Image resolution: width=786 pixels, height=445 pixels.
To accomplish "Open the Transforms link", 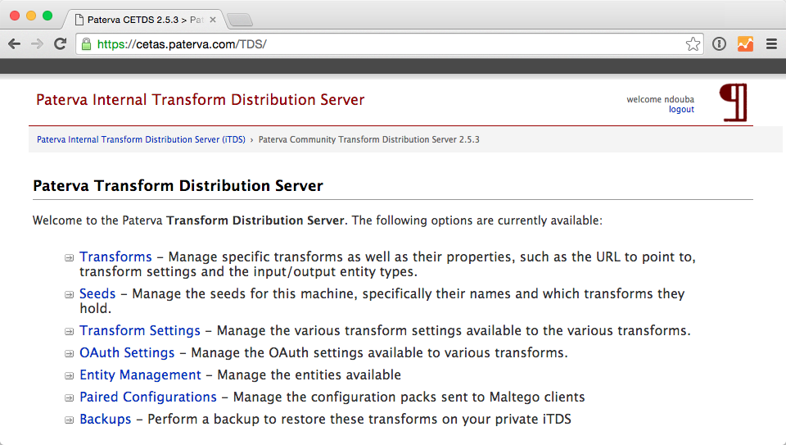I will pos(115,257).
